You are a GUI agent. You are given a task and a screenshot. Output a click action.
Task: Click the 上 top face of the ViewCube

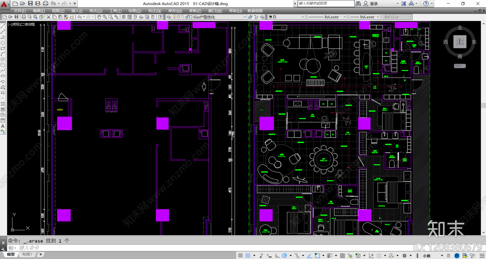460,42
